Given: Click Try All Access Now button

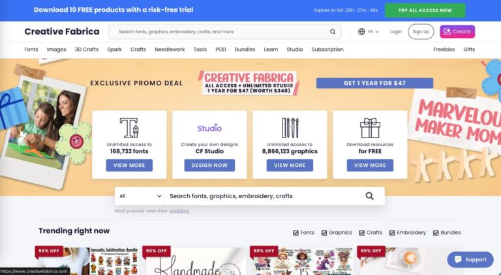Looking at the screenshot, I should [425, 10].
